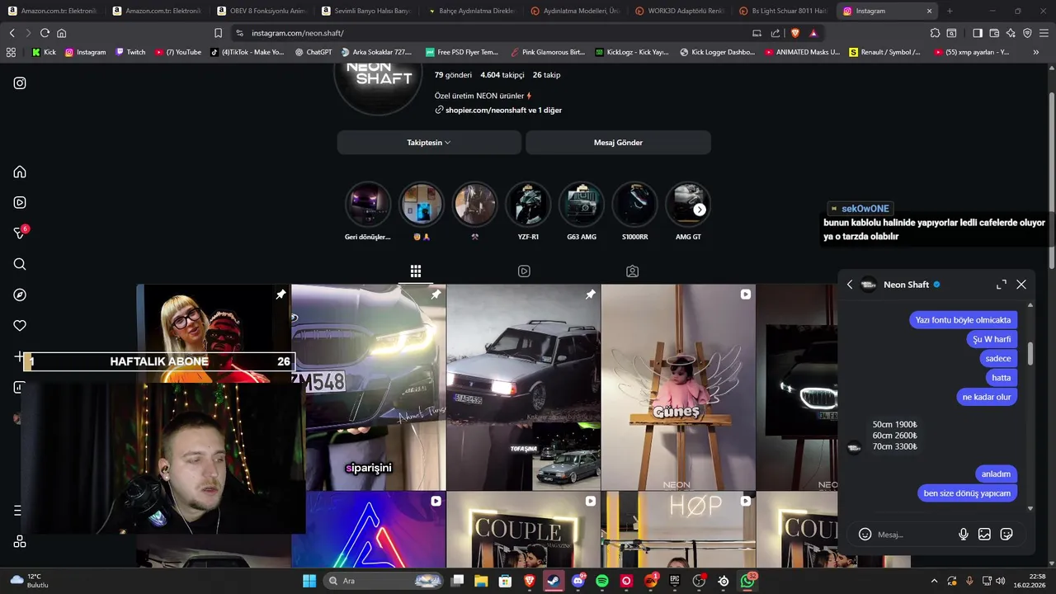This screenshot has height=594, width=1056.
Task: Open Spotify from the taskbar
Action: pos(602,581)
